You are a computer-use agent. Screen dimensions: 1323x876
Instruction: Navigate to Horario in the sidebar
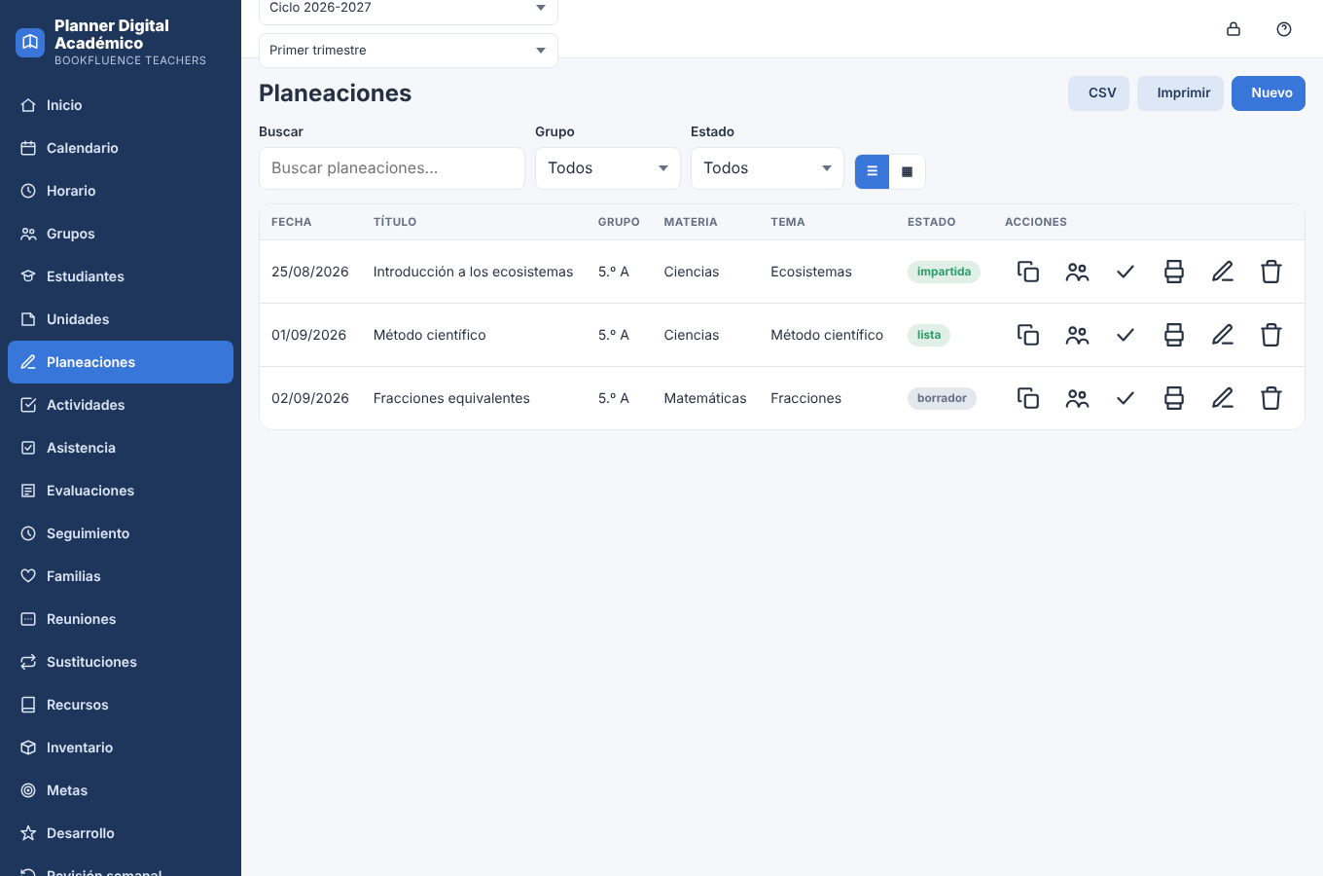point(121,191)
